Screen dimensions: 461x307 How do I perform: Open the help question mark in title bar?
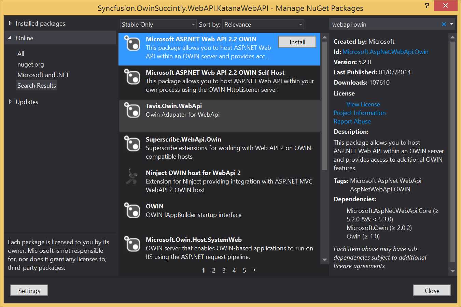coord(427,5)
